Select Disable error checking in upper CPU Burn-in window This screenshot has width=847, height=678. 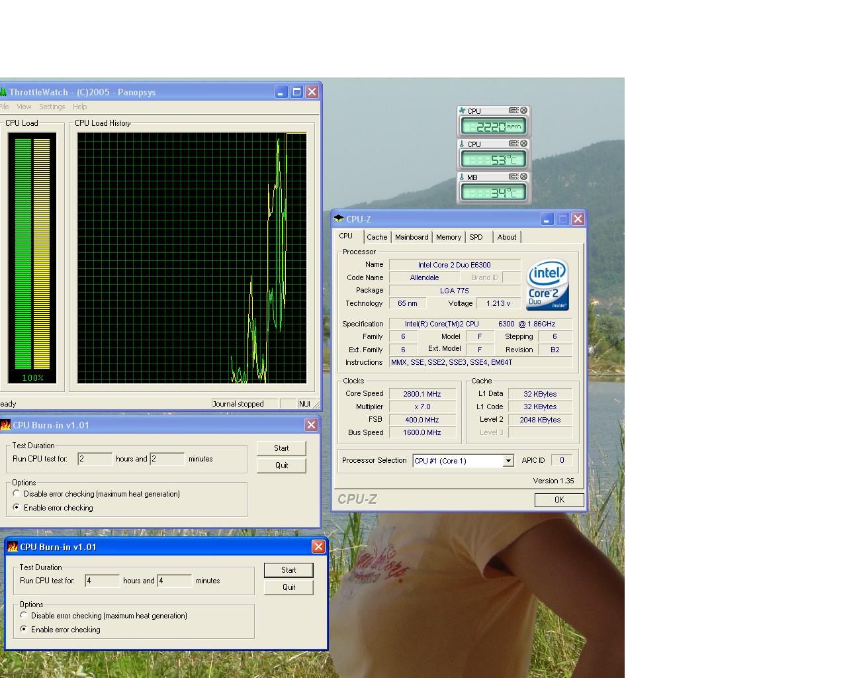[17, 493]
